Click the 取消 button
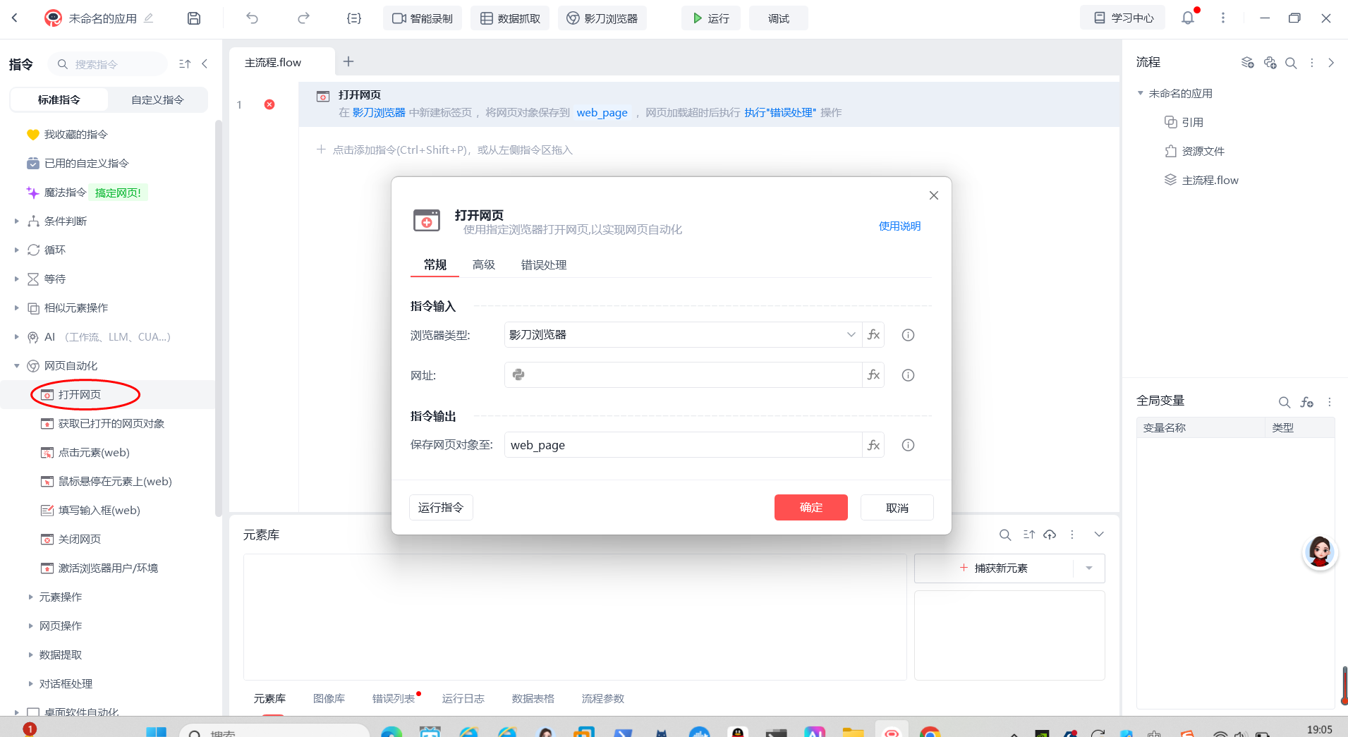Image resolution: width=1348 pixels, height=737 pixels. 897,508
